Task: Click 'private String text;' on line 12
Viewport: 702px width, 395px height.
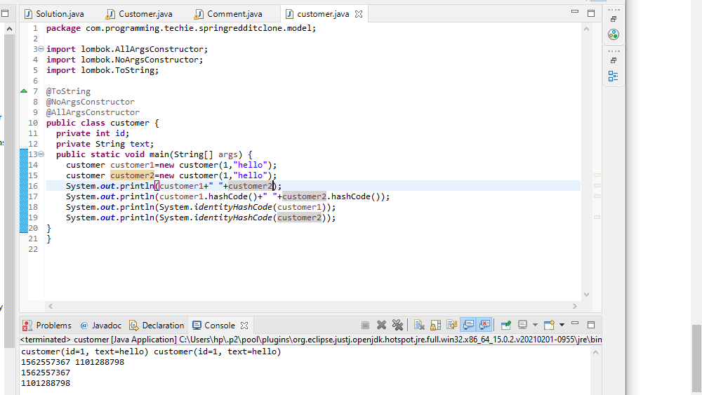Action: tap(105, 144)
